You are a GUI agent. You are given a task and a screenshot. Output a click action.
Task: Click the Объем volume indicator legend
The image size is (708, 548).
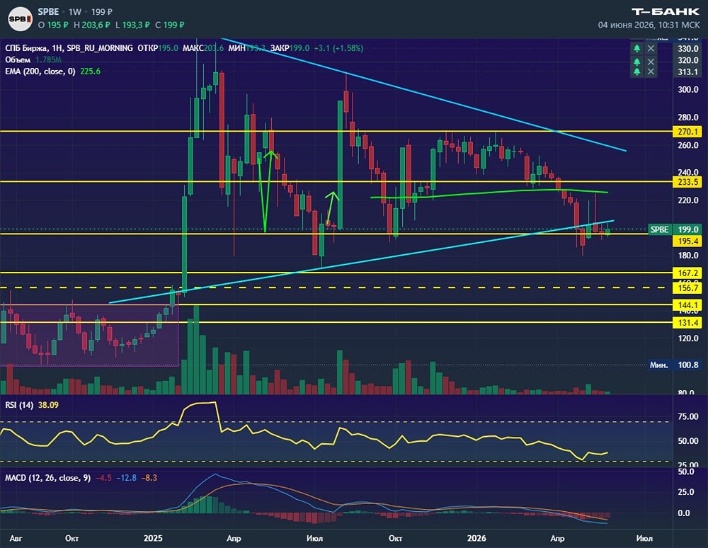(x=18, y=59)
